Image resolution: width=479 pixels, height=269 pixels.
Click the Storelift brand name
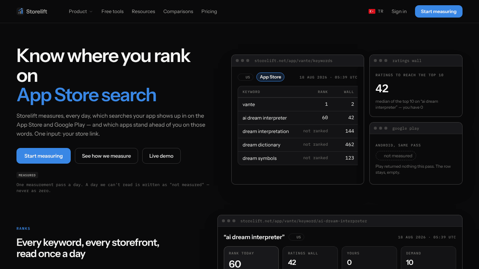37,12
